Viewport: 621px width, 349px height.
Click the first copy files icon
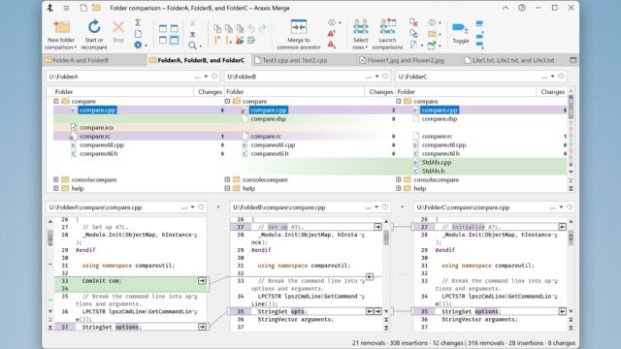point(217,28)
